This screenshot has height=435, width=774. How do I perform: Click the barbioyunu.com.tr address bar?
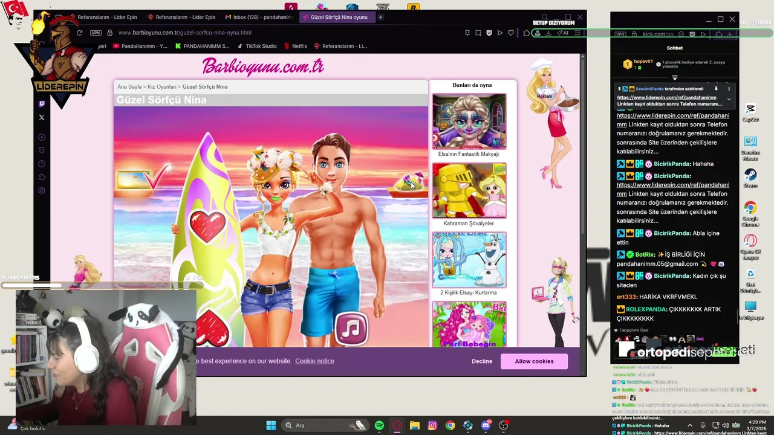[185, 33]
